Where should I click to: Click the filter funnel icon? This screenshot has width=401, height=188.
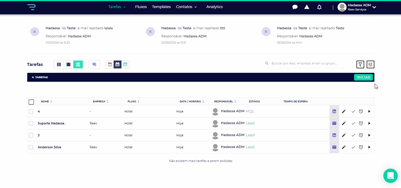(x=360, y=64)
